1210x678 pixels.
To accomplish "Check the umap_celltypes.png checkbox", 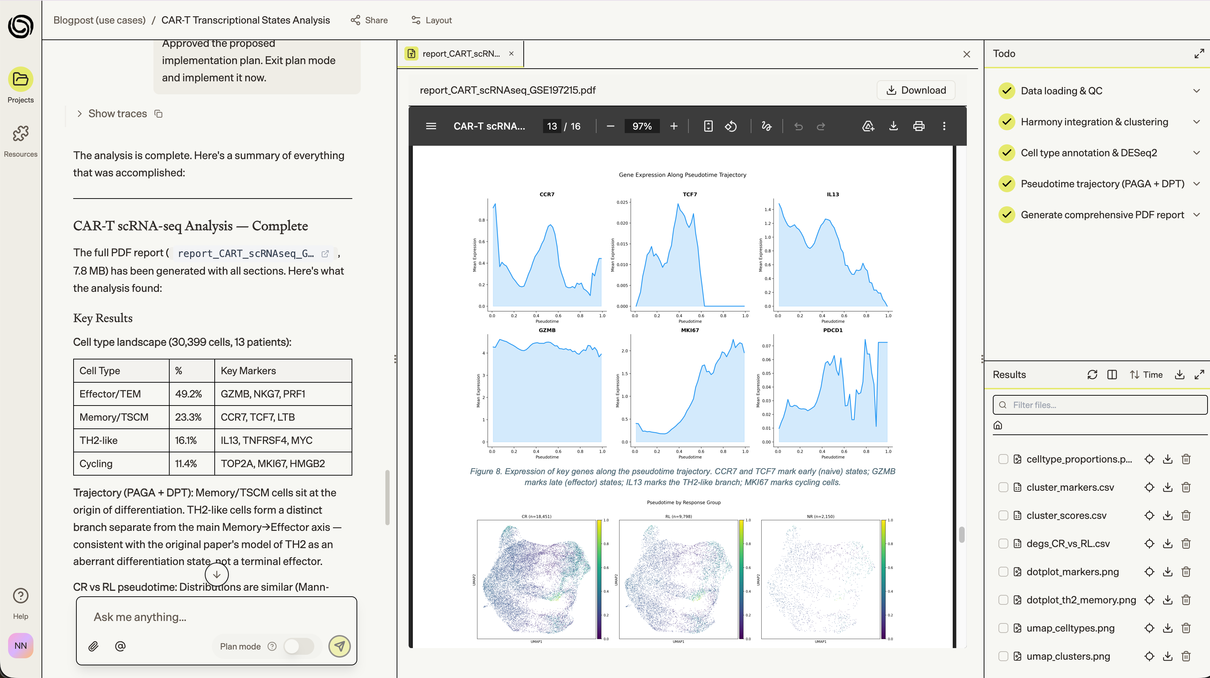I will (1003, 628).
